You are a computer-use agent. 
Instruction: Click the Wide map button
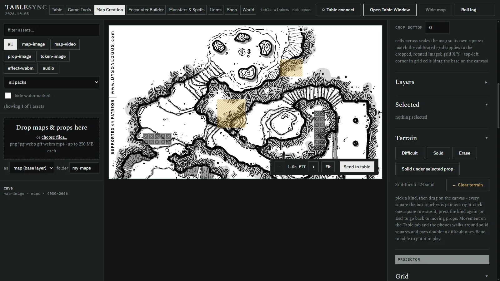pyautogui.click(x=435, y=10)
